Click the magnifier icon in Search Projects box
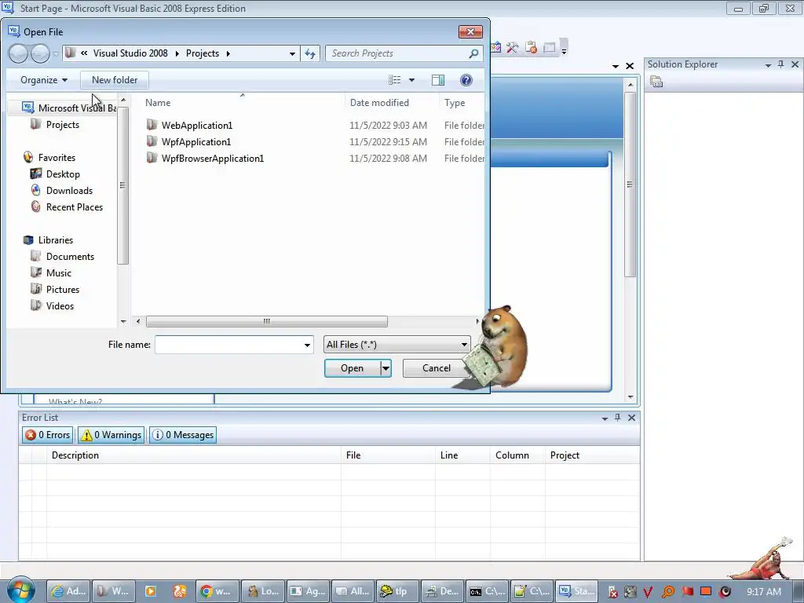 (473, 53)
